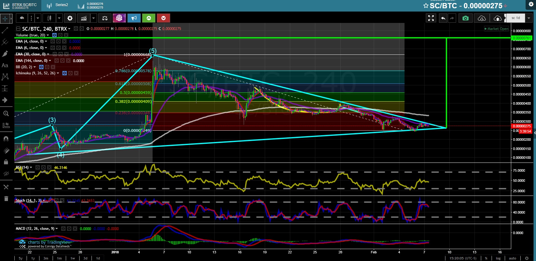536x261 pixels.
Task: Toggle auto scale button
Action: pos(513,258)
